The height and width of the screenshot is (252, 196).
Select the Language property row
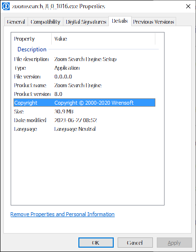pyautogui.click(x=84, y=129)
